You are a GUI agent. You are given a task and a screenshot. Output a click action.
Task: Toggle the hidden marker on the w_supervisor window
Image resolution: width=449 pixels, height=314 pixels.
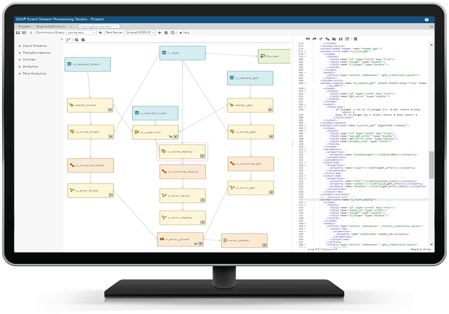[171, 136]
